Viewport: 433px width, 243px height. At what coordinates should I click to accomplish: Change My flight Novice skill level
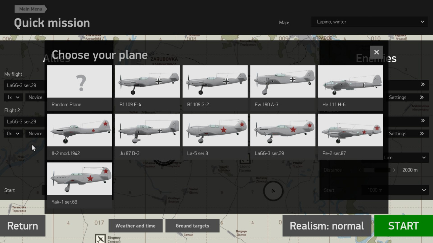pos(35,97)
